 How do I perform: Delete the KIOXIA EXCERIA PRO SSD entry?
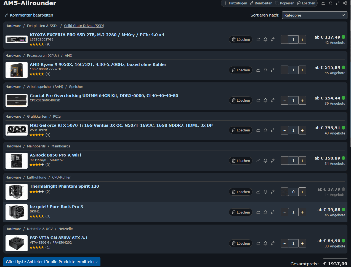[241, 39]
